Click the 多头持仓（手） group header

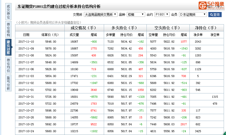pos(125,28)
